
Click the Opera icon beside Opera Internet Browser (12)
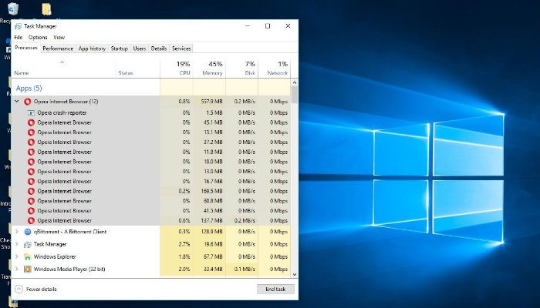[x=28, y=102]
